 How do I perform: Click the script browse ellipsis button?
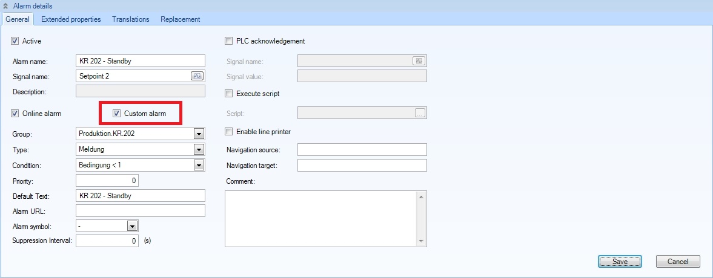coord(420,112)
